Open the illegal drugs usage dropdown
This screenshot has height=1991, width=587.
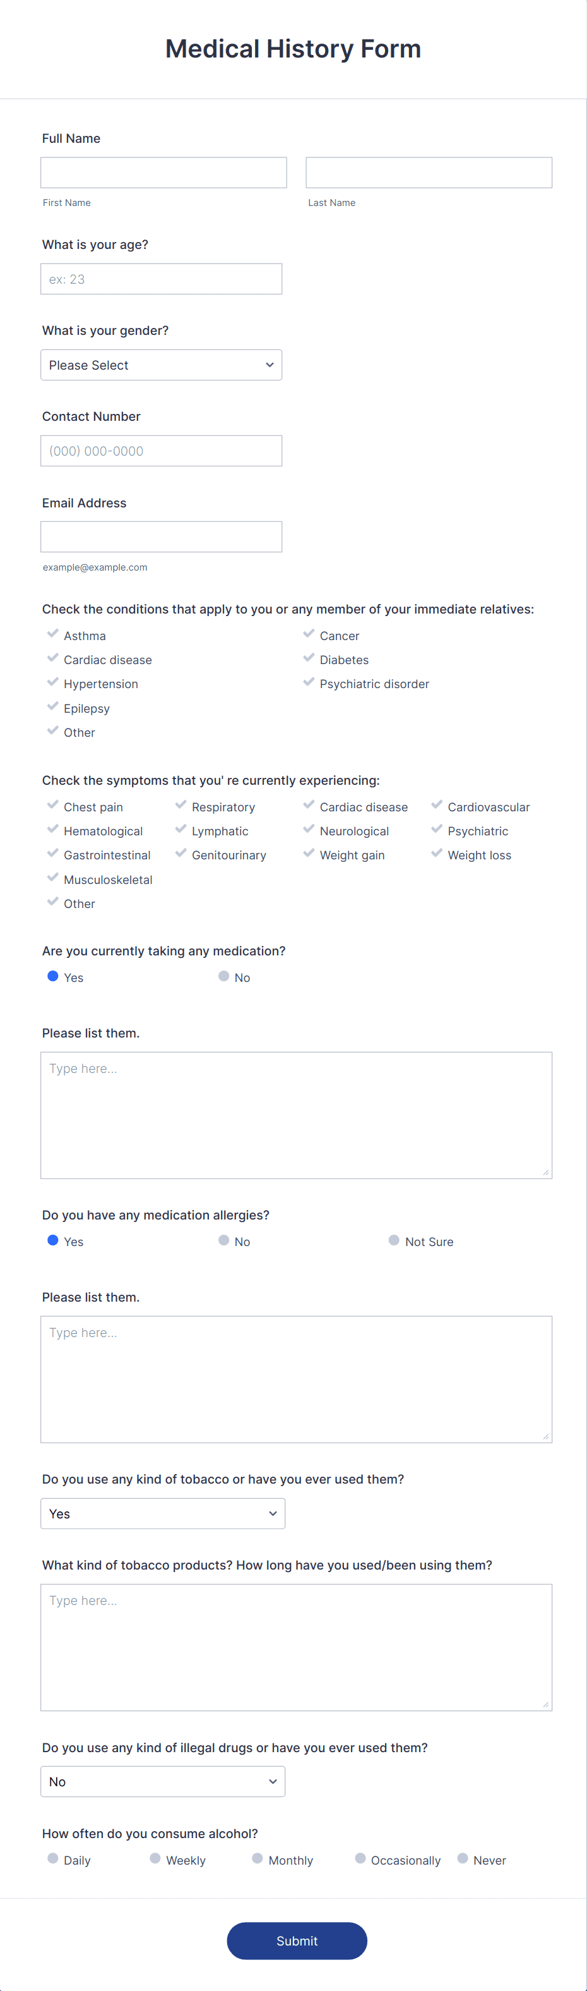point(162,1781)
